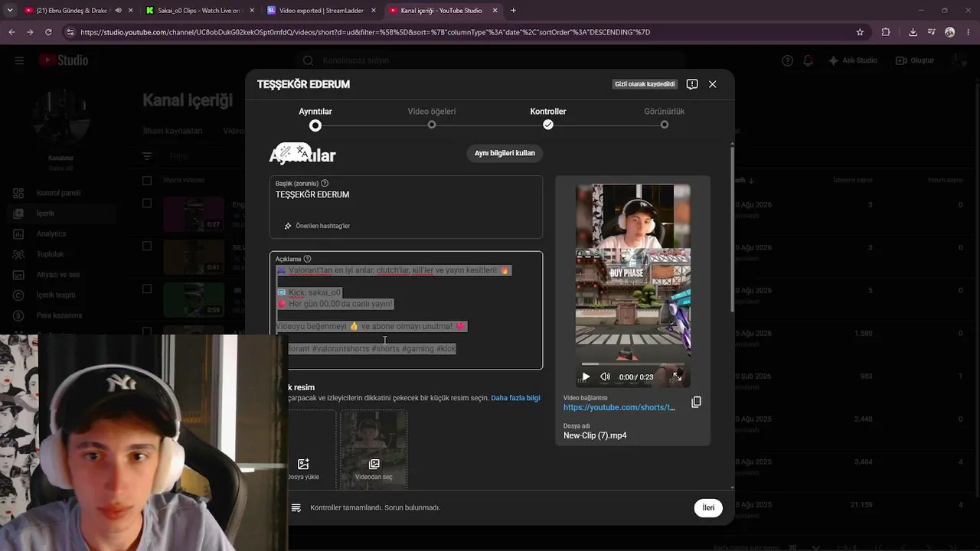Click the Aynı bilgileri kullan button
Image resolution: width=980 pixels, height=551 pixels.
505,153
